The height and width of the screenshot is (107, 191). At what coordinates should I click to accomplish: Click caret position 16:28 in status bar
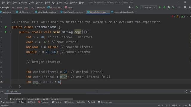point(160,106)
